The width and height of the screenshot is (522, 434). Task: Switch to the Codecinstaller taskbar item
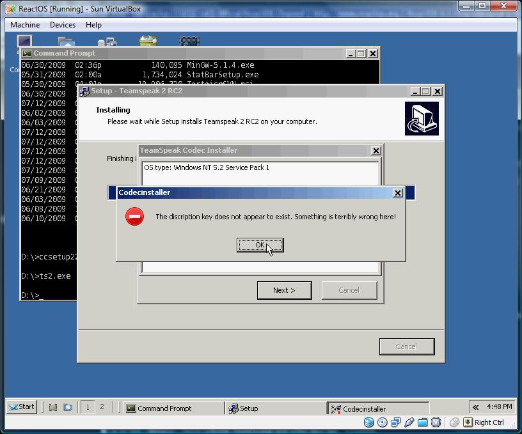[378, 408]
